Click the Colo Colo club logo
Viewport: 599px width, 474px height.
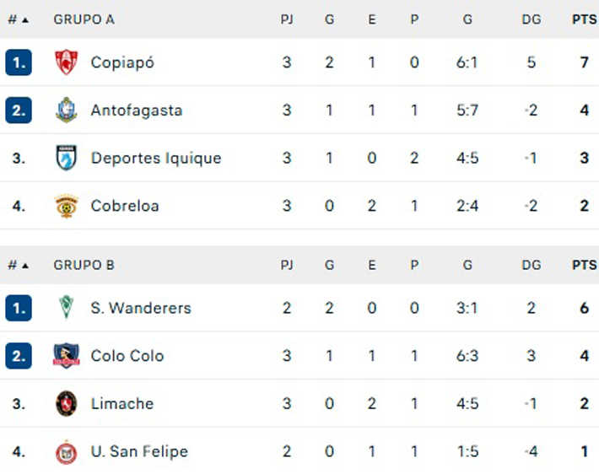[x=67, y=356]
